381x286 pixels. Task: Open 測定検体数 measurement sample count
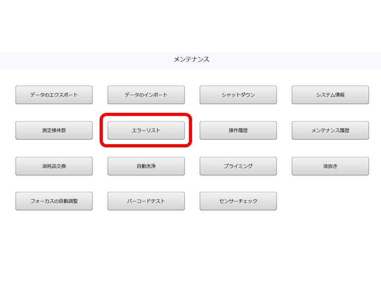54,129
